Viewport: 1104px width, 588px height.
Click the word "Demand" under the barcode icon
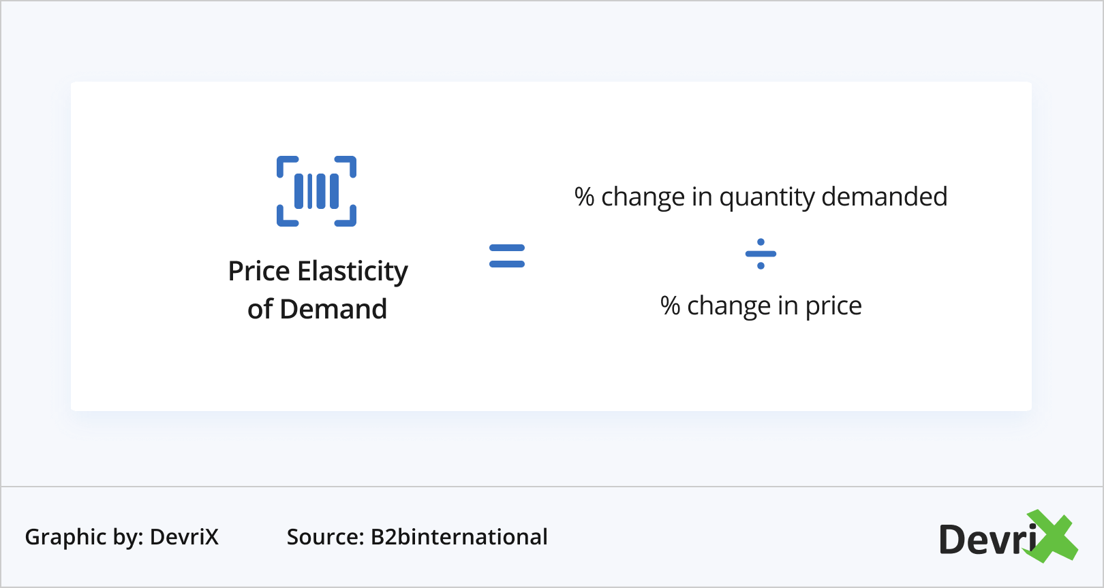tap(333, 310)
